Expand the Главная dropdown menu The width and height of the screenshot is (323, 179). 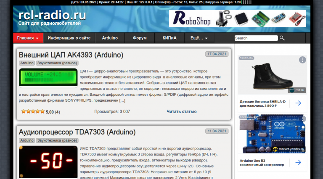pyautogui.click(x=28, y=38)
